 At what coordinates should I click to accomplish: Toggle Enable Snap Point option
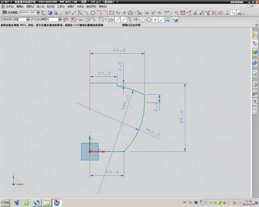pos(111,20)
